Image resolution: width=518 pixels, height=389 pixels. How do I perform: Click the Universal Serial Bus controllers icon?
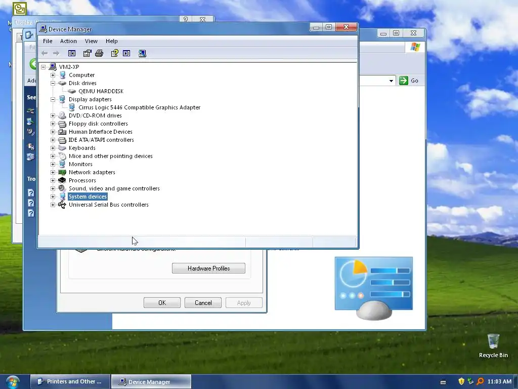(x=62, y=205)
